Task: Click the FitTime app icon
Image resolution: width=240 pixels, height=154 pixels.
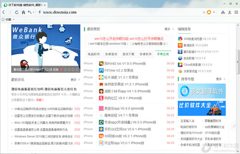Action: (101, 70)
